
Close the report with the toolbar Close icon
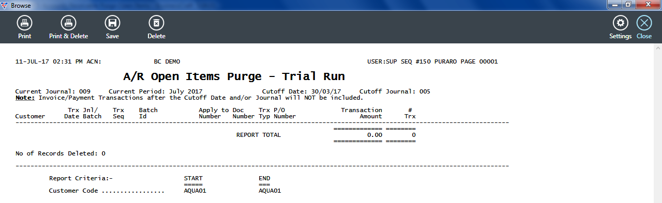point(644,27)
